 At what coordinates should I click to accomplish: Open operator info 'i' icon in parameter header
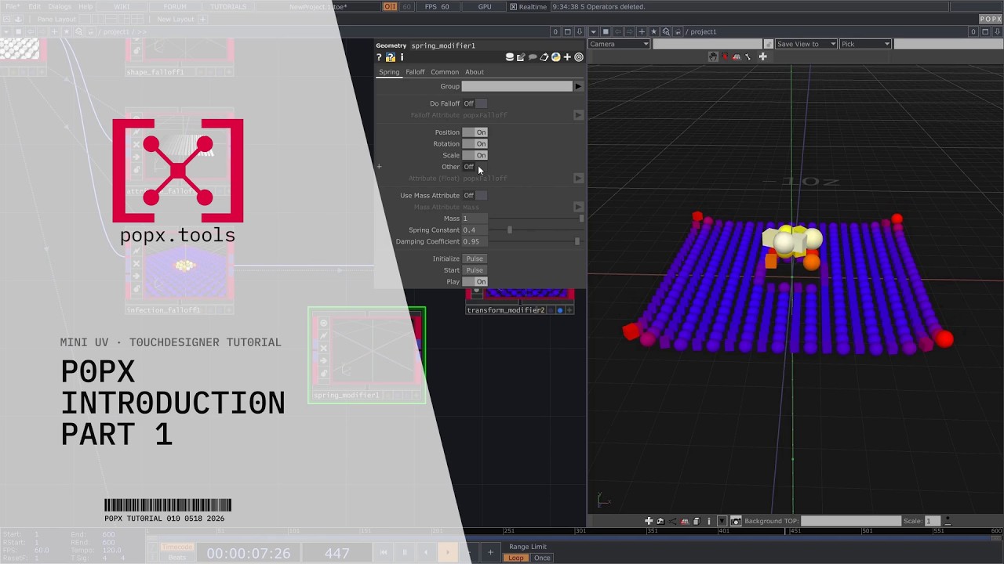click(x=402, y=57)
